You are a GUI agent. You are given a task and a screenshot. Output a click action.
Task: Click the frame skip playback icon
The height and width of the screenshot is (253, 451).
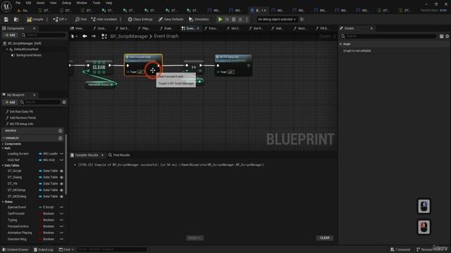(x=227, y=20)
